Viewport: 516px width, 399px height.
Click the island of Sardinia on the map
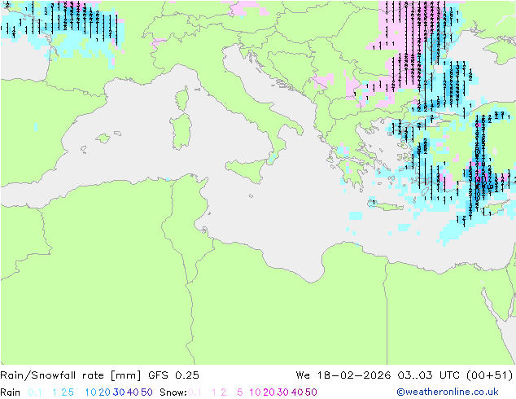pyautogui.click(x=181, y=132)
